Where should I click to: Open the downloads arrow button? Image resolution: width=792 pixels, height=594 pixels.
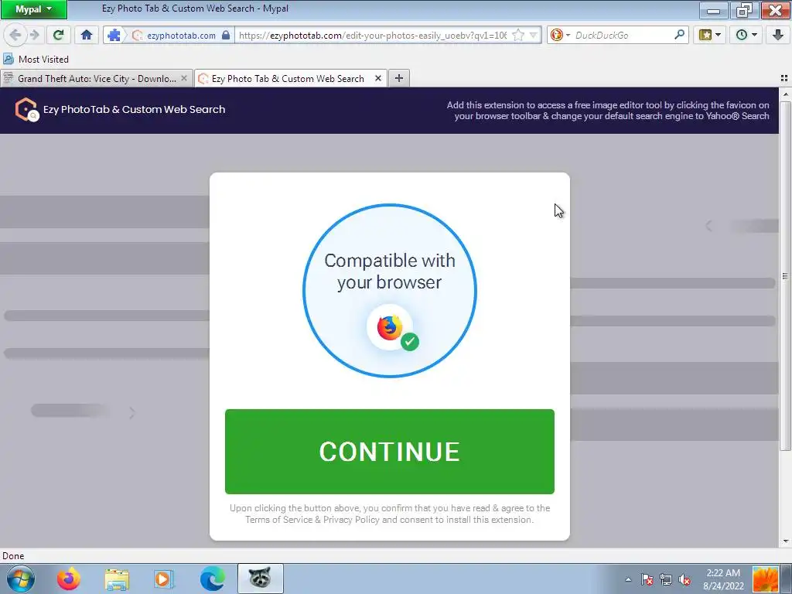tap(777, 35)
